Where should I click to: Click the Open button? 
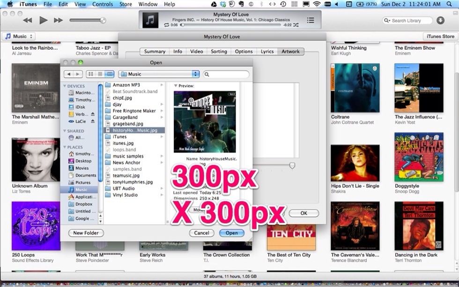click(x=232, y=233)
